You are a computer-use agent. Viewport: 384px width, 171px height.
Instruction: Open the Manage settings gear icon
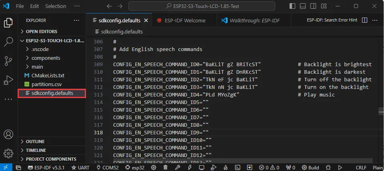pyautogui.click(x=8, y=153)
